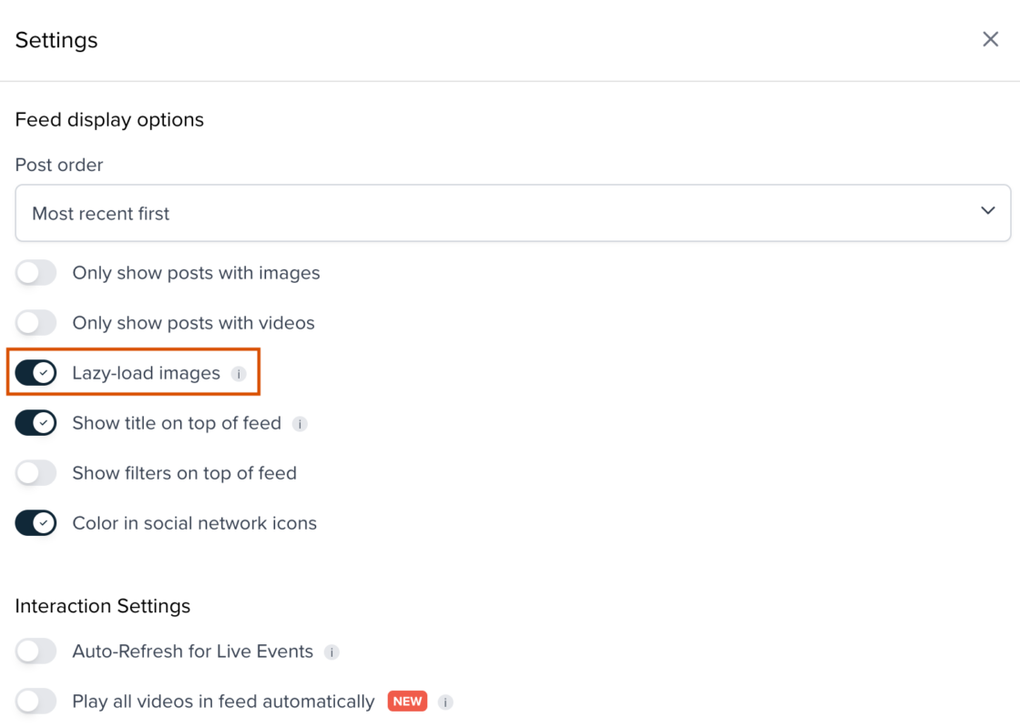The width and height of the screenshot is (1020, 727).
Task: Click the chevron arrow in Post order dropdown
Action: [987, 212]
